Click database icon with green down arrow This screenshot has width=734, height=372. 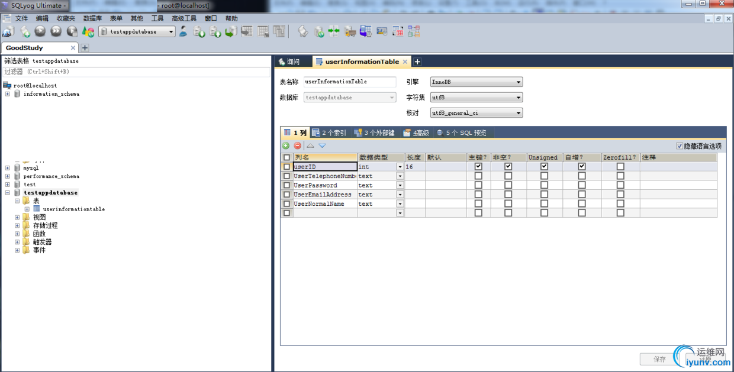(x=199, y=31)
